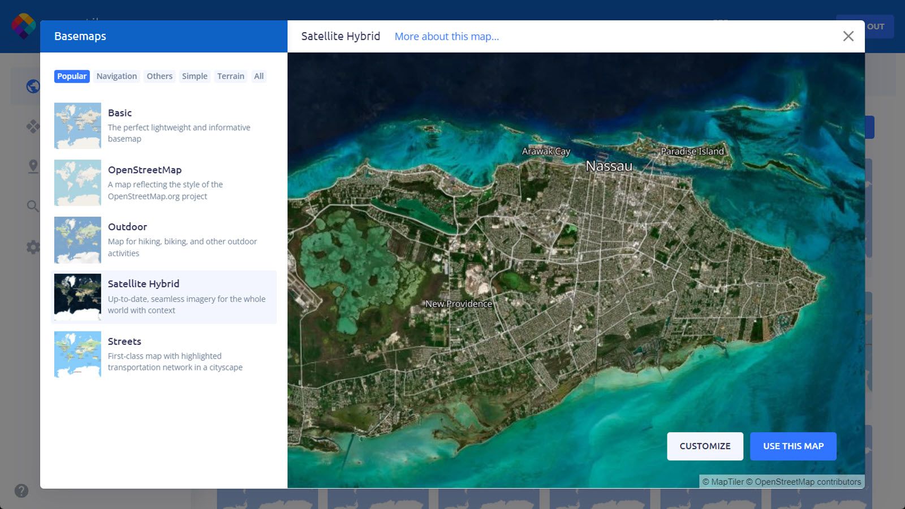Open the Tiles icon in the left sidebar
Viewport: 905px width, 509px height.
coord(32,127)
